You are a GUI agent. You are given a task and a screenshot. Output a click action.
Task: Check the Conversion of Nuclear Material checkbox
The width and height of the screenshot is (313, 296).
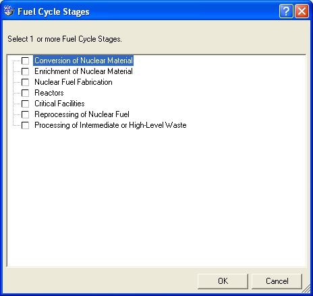pos(25,61)
